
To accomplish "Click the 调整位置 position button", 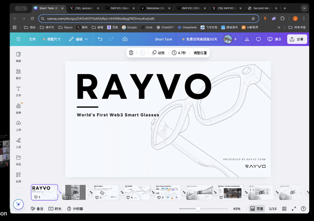I will (200, 53).
